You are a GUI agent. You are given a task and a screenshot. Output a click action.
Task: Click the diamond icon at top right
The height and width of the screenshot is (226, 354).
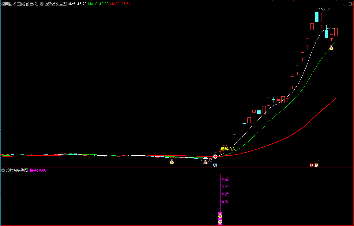[345, 4]
